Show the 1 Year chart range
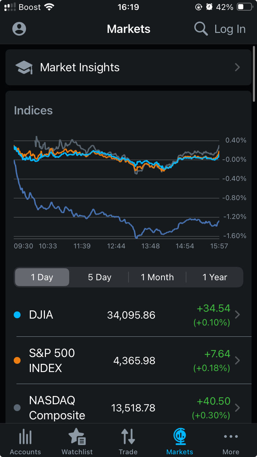This screenshot has width=257, height=457. click(215, 277)
